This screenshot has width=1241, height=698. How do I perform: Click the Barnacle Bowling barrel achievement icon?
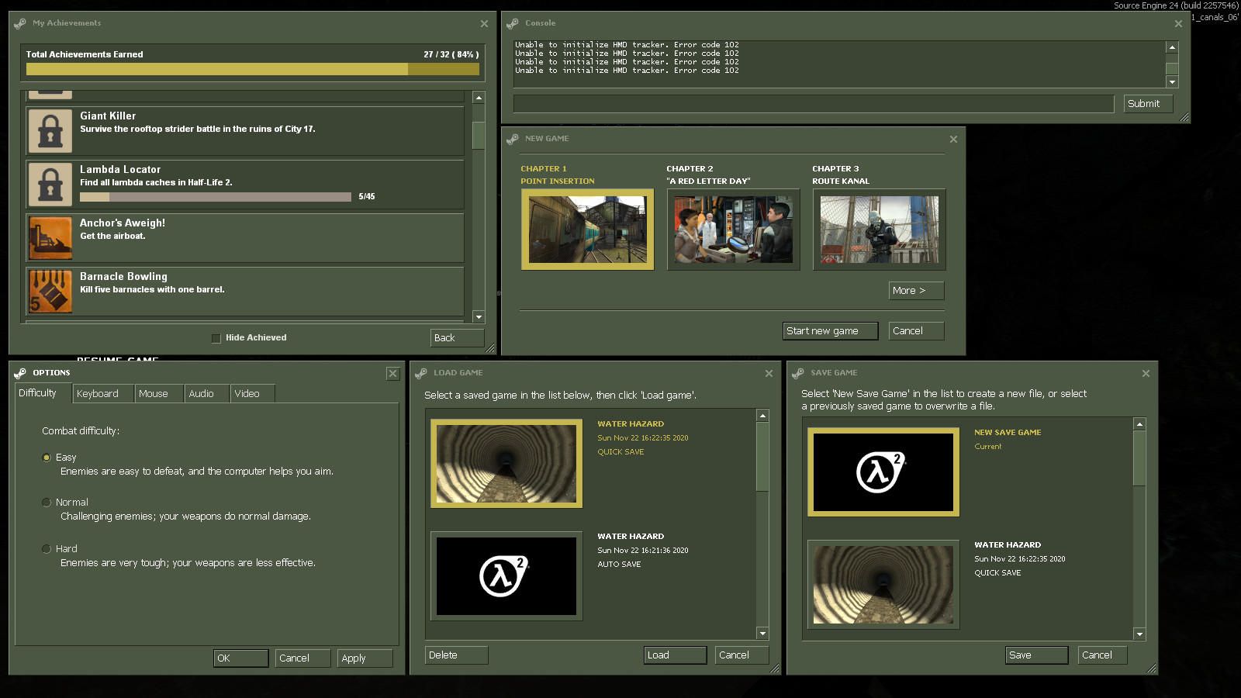[49, 292]
